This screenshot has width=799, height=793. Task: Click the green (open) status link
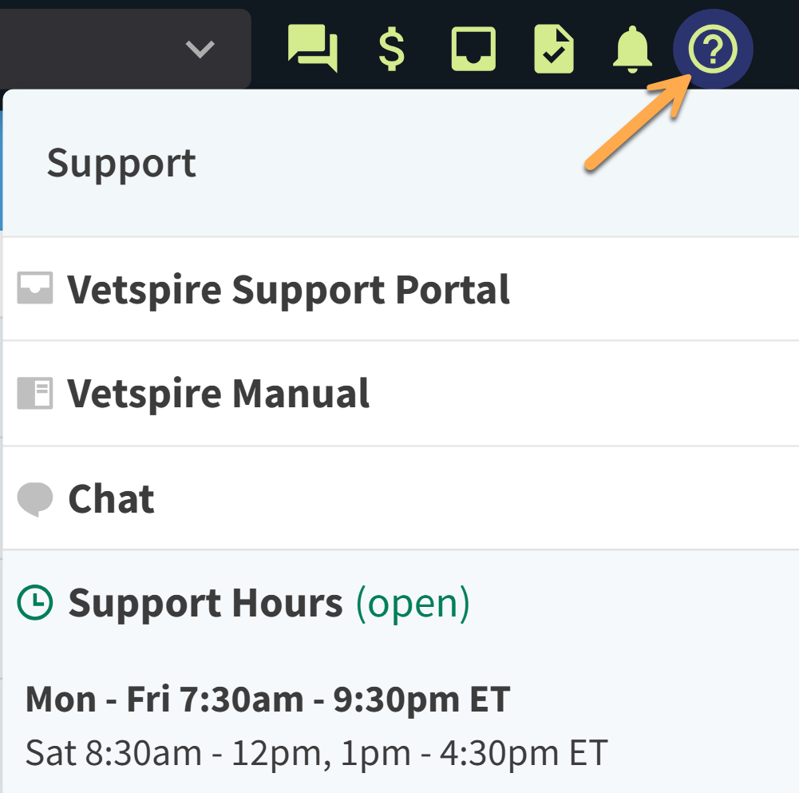point(411,602)
